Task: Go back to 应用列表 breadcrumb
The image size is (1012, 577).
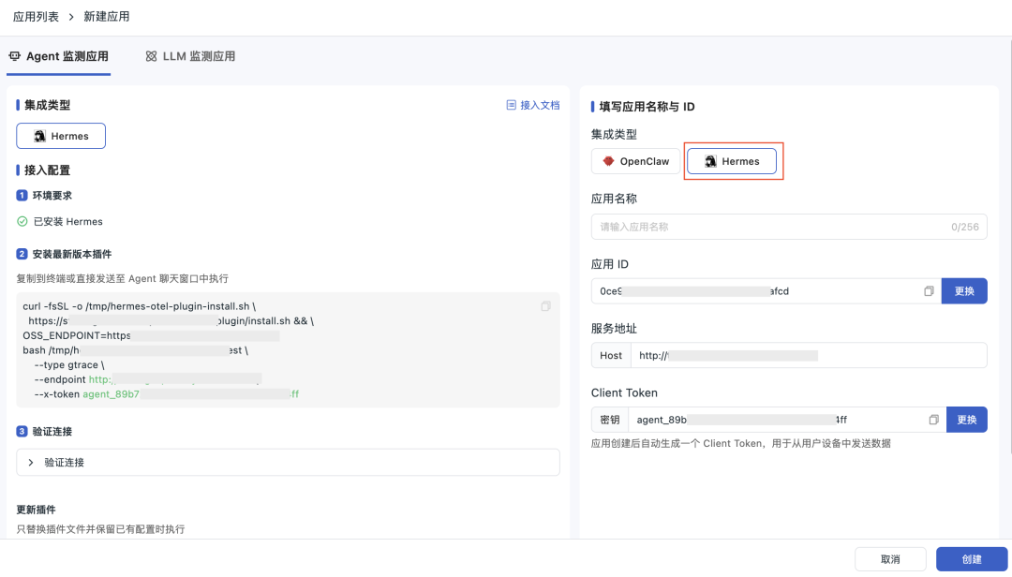Action: 37,17
